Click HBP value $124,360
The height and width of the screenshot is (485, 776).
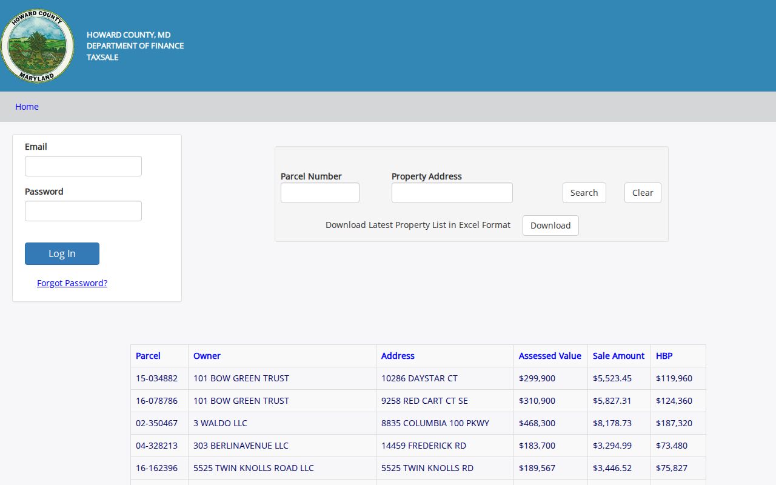[674, 401]
